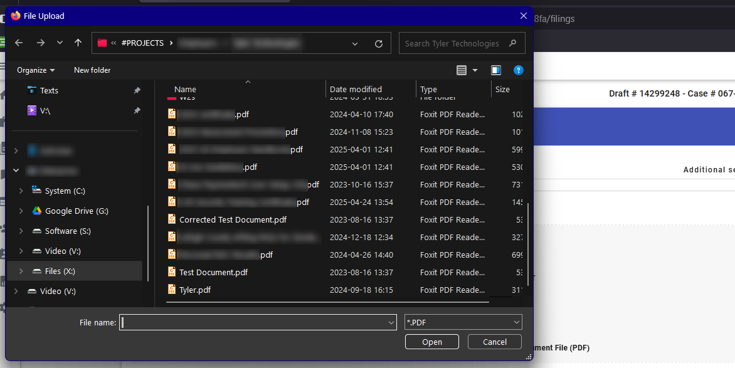Screen dimensions: 735x368
Task: Select Corrected Test Document.pdf file
Action: tap(233, 220)
